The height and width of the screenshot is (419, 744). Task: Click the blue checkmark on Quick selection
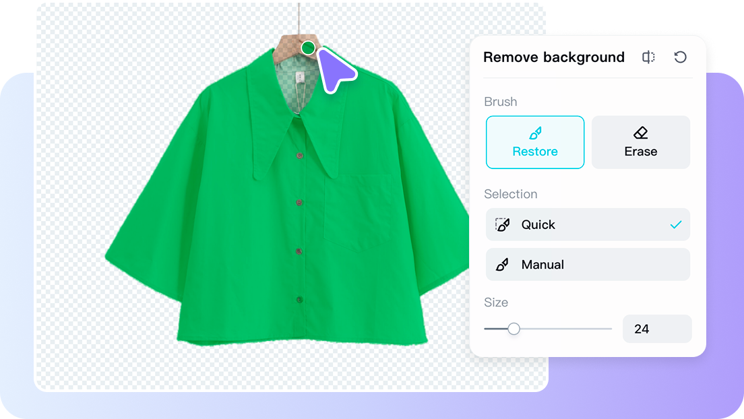tap(676, 224)
